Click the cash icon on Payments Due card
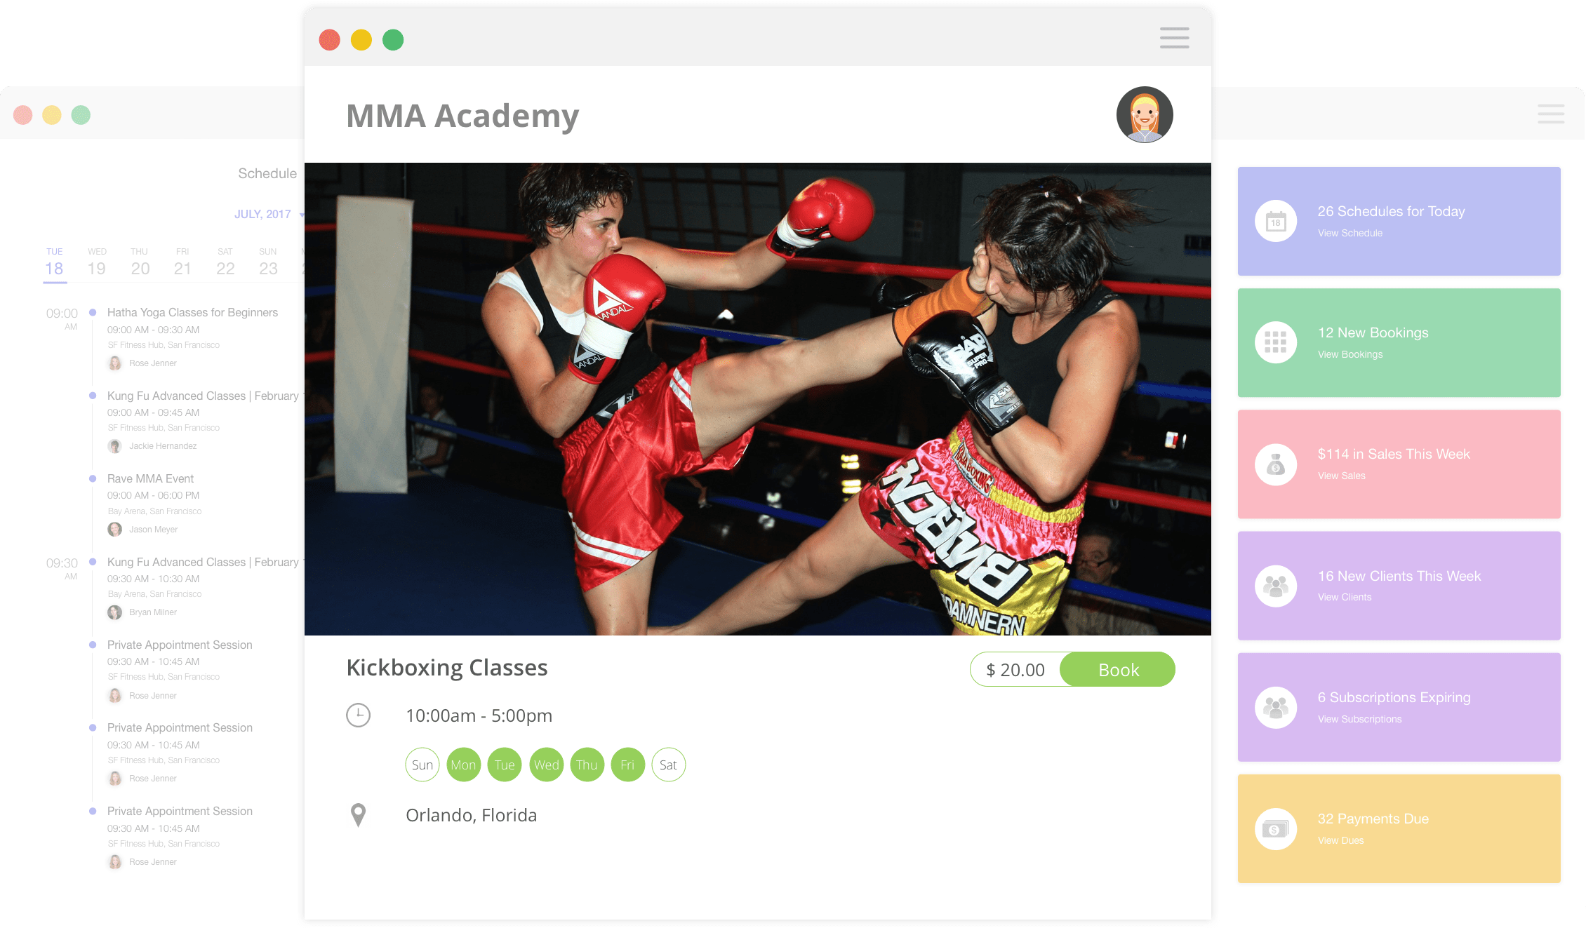The width and height of the screenshot is (1586, 928). point(1275,829)
